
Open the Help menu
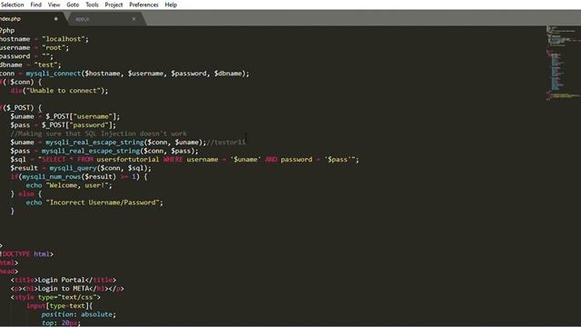[x=171, y=5]
